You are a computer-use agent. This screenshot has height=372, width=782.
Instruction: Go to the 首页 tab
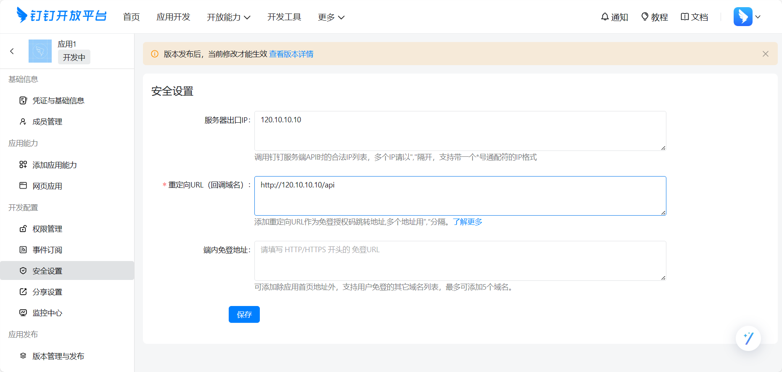point(131,17)
